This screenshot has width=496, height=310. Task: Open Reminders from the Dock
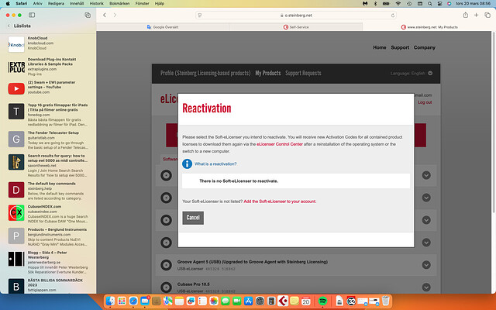point(202,301)
